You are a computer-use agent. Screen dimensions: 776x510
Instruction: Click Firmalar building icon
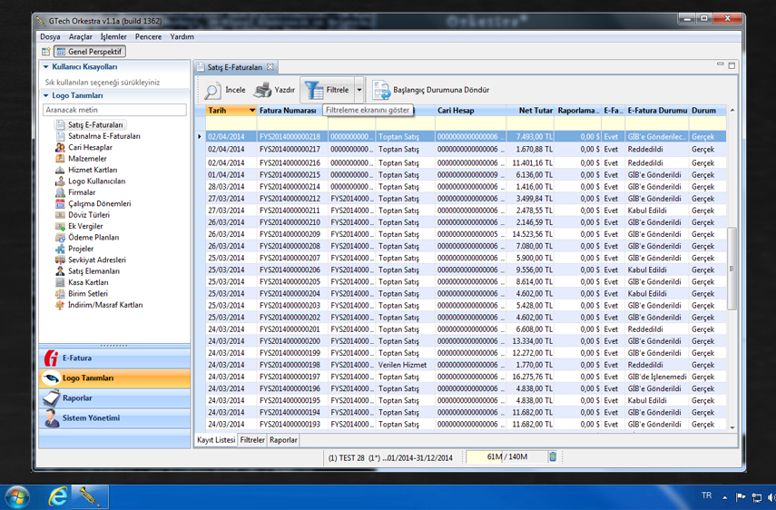pos(61,192)
